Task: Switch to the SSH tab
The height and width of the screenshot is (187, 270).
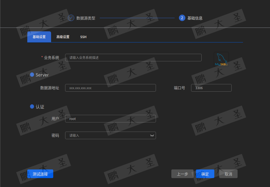Action: [x=83, y=37]
